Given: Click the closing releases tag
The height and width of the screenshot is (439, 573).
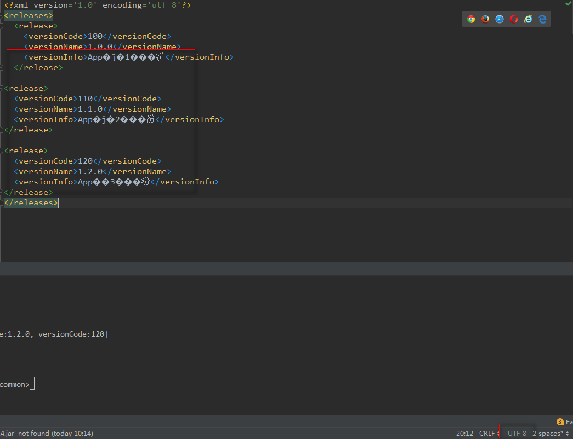Looking at the screenshot, I should click(30, 203).
